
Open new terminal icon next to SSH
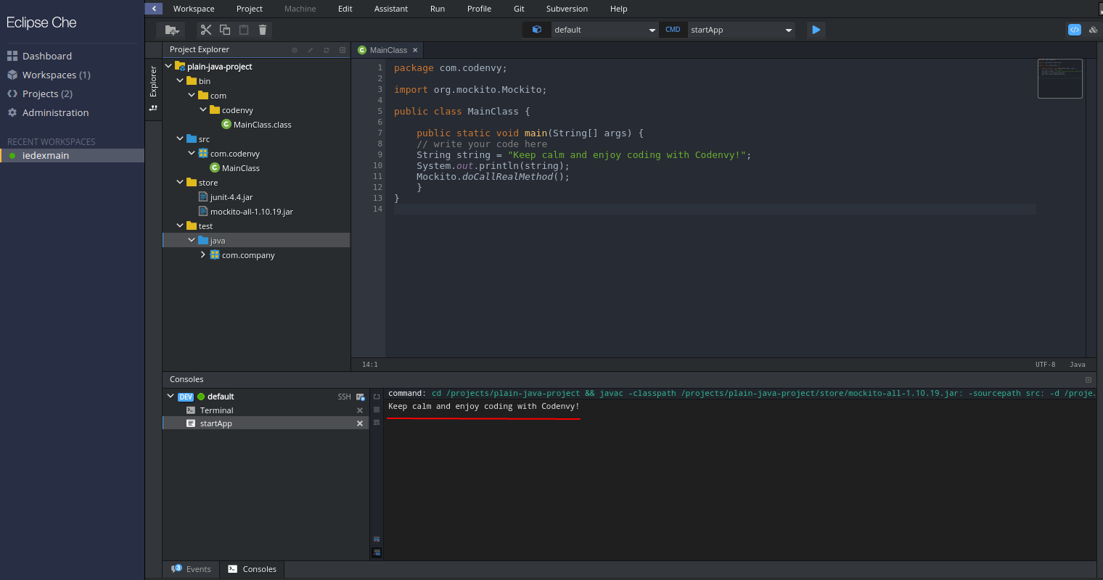point(360,397)
